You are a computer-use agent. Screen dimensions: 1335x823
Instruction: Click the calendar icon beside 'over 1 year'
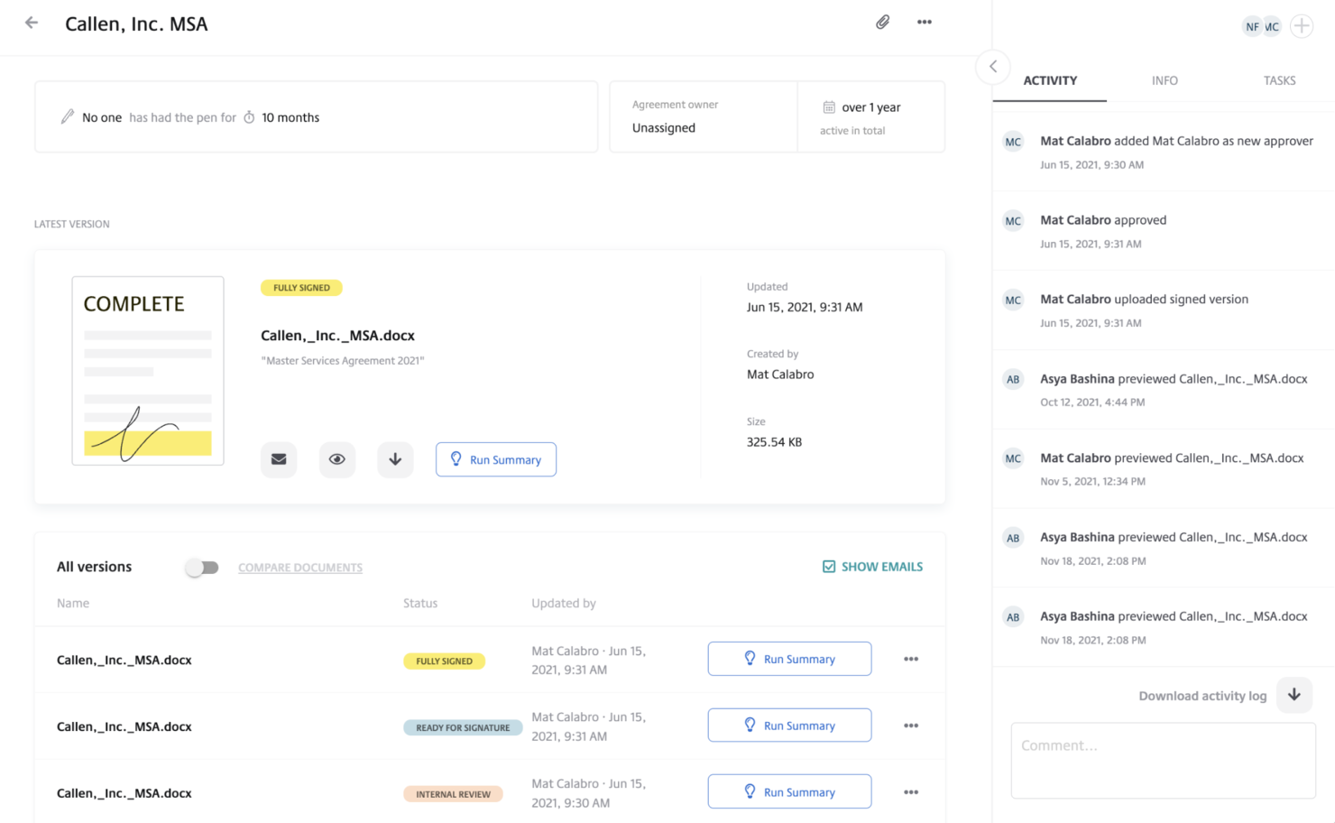[x=828, y=106]
